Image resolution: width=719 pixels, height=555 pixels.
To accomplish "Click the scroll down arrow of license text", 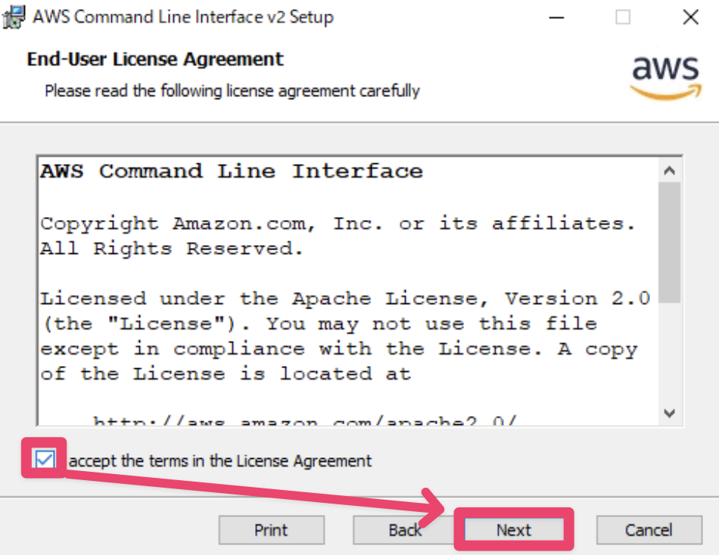I will tap(669, 413).
